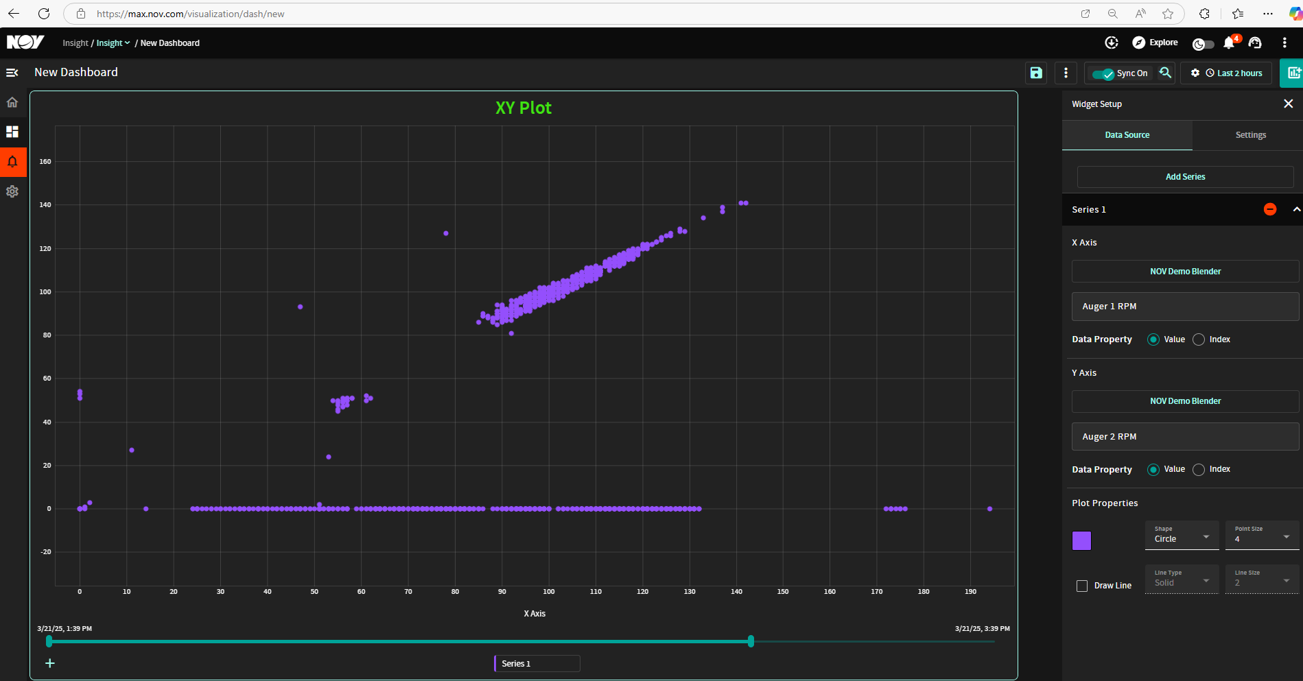Open the Explore compass button
Screen dimensions: 1303x681
tap(1155, 43)
